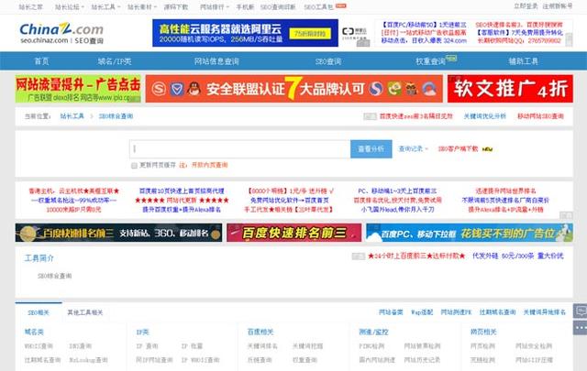
Task: Focus the domain search input field
Action: [x=240, y=148]
